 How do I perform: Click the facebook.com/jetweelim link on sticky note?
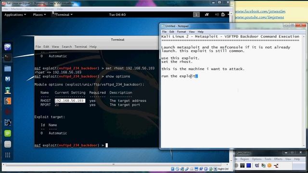click(x=260, y=12)
